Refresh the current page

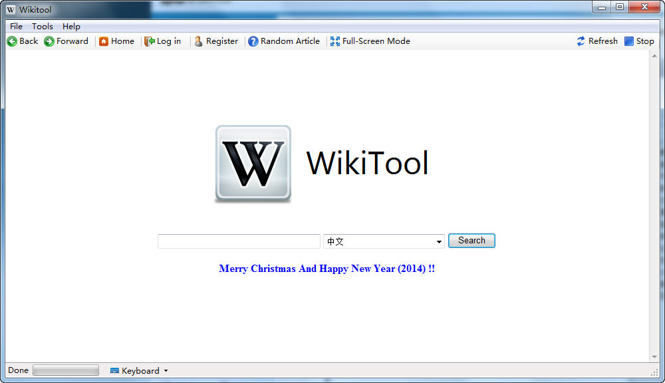pyautogui.click(x=581, y=41)
